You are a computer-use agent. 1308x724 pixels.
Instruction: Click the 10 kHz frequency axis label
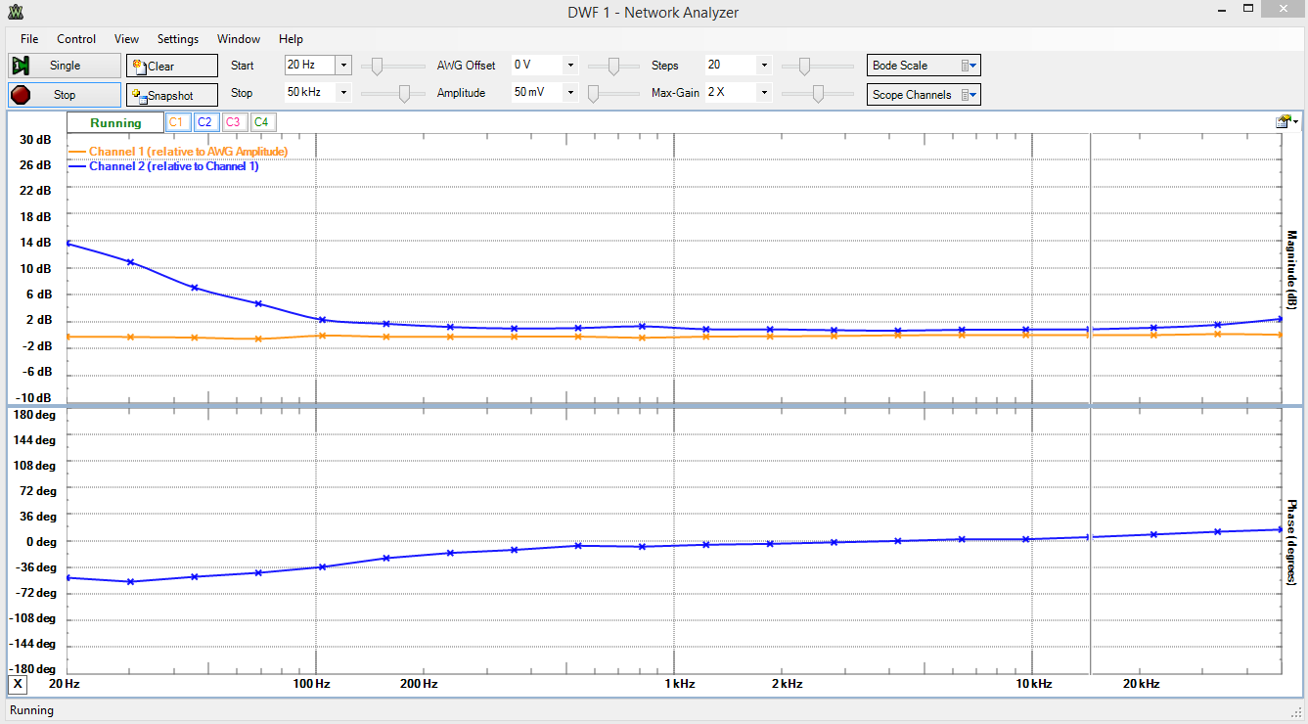pyautogui.click(x=1032, y=684)
